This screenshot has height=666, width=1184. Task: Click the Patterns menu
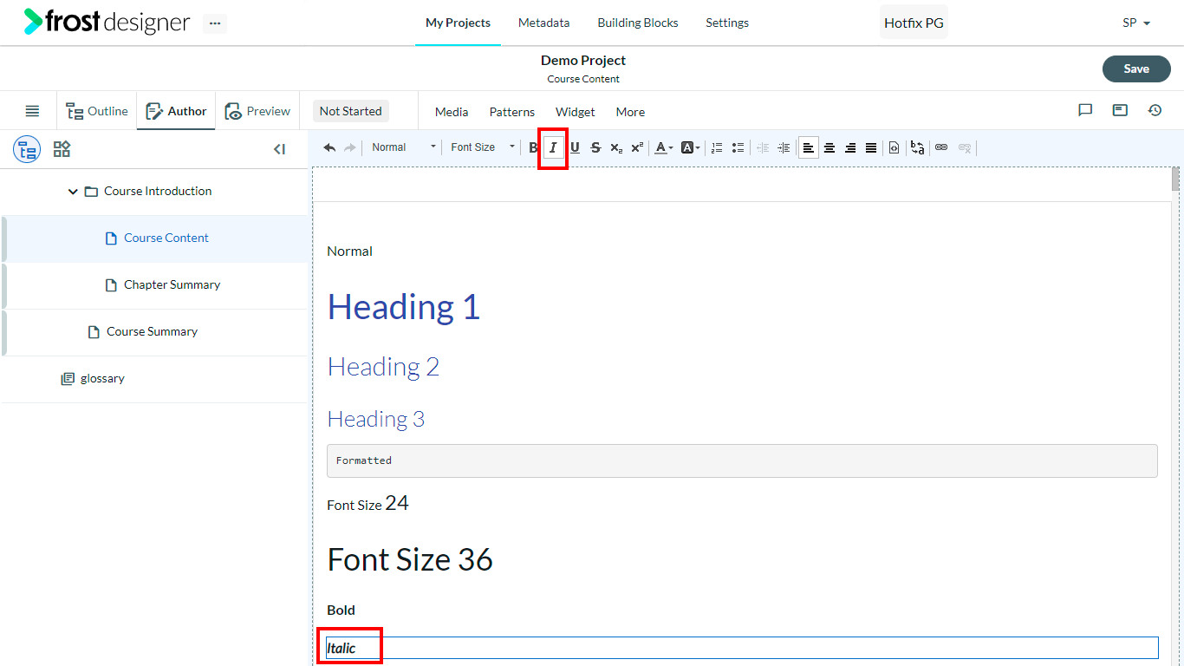512,112
